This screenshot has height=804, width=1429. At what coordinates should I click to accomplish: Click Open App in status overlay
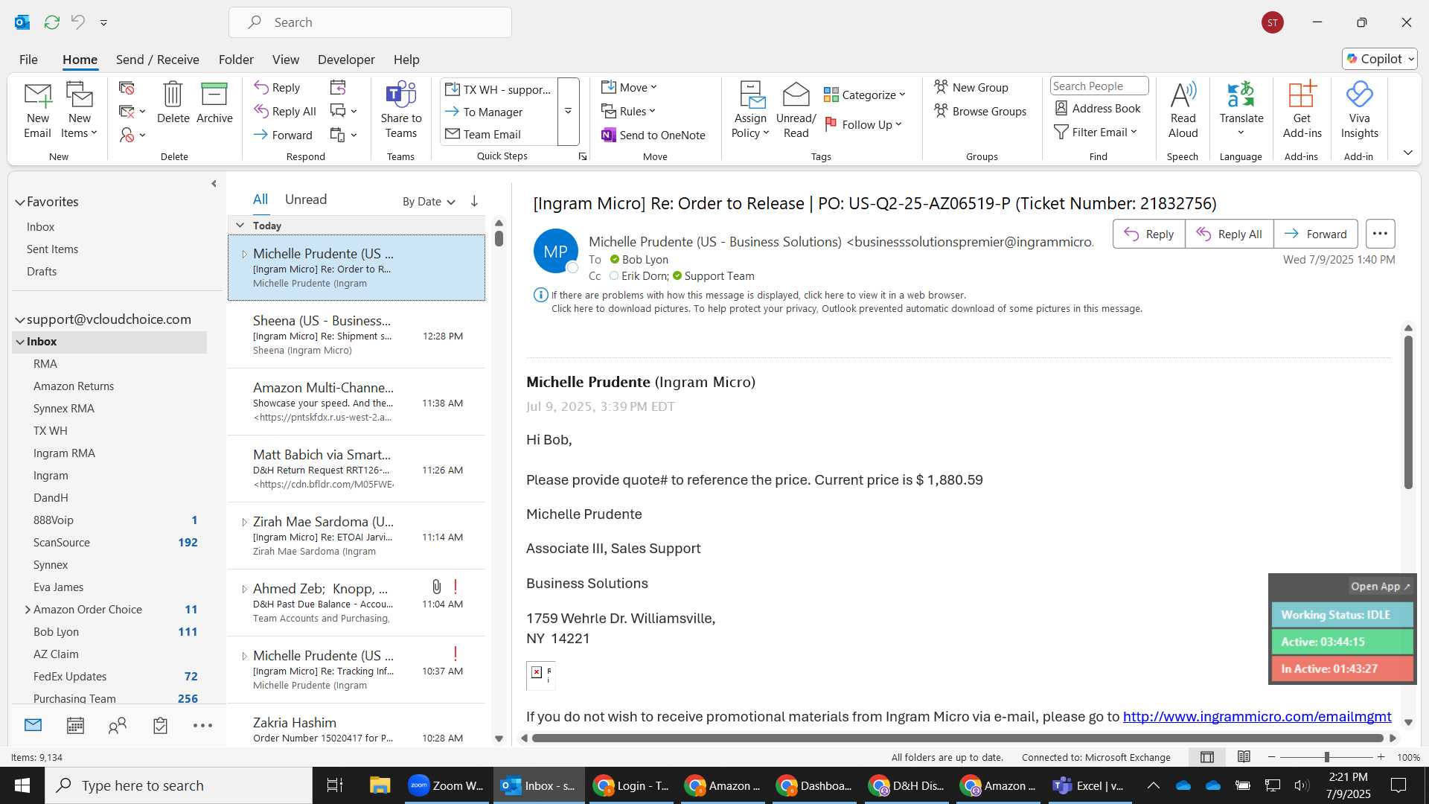tap(1380, 587)
